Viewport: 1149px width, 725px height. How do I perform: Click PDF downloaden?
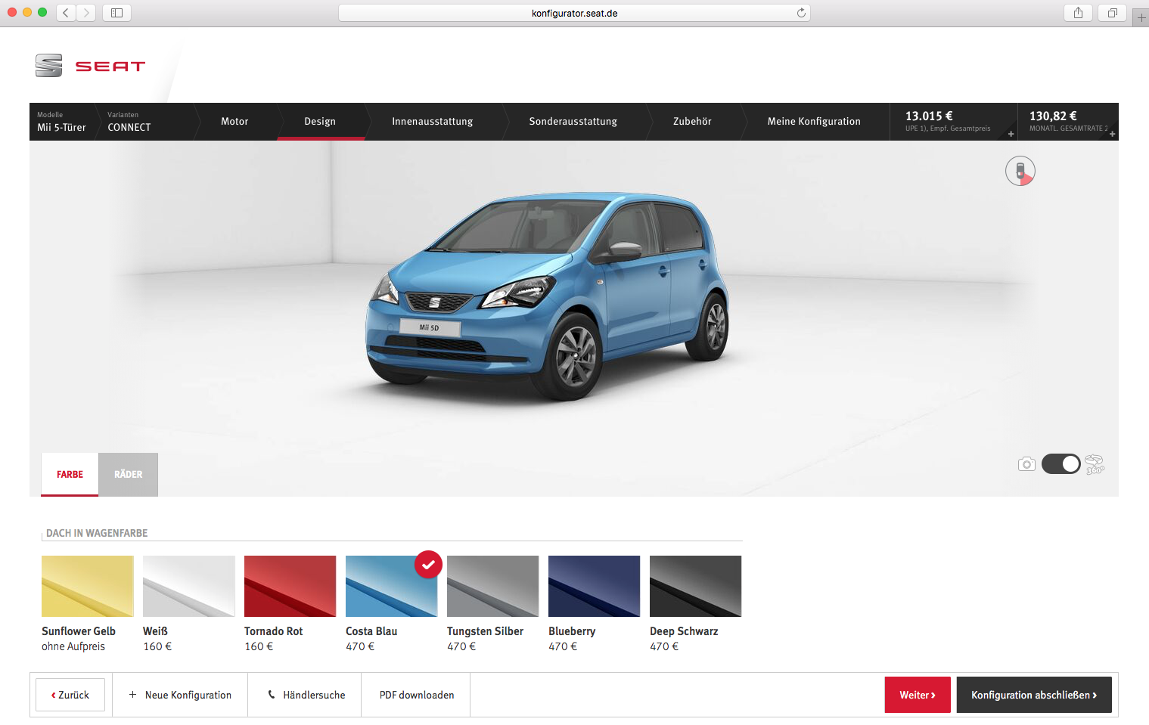pyautogui.click(x=417, y=695)
